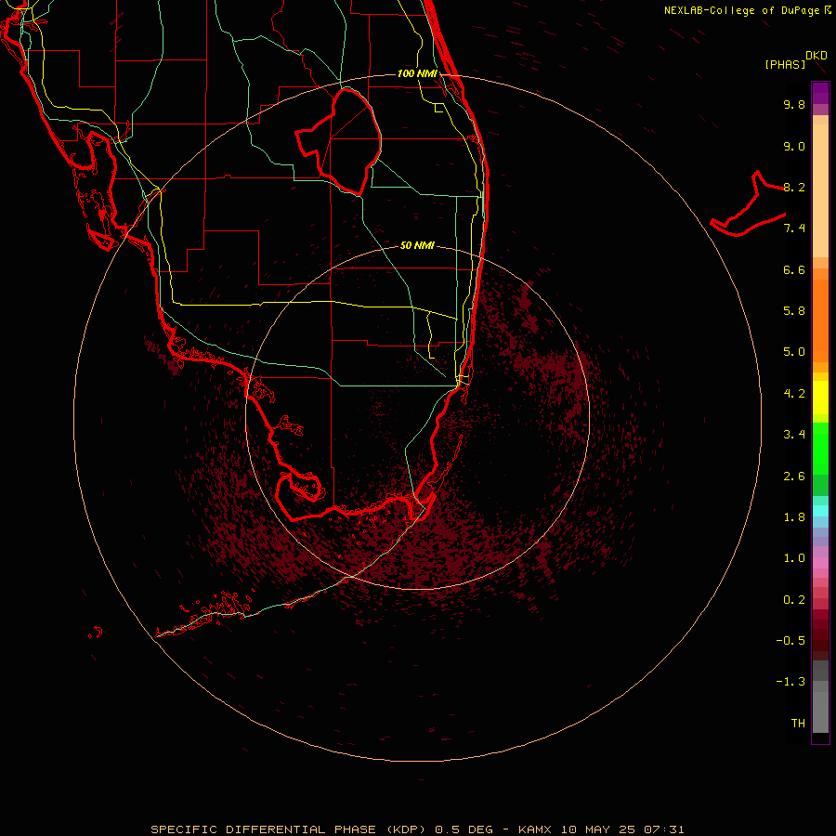The image size is (836, 836).
Task: Click the 8.2 value on color scale
Action: tap(794, 187)
